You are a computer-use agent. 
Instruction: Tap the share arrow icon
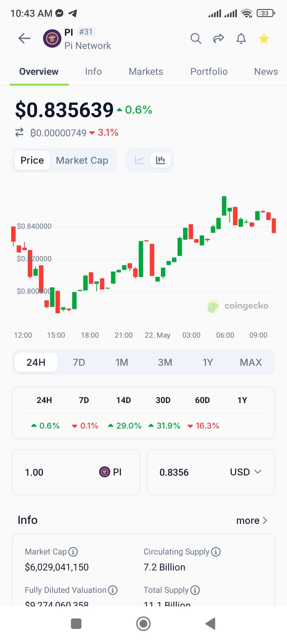click(219, 38)
